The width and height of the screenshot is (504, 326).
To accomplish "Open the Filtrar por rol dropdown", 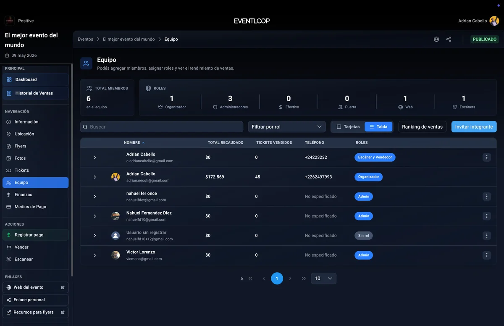I will tap(286, 126).
